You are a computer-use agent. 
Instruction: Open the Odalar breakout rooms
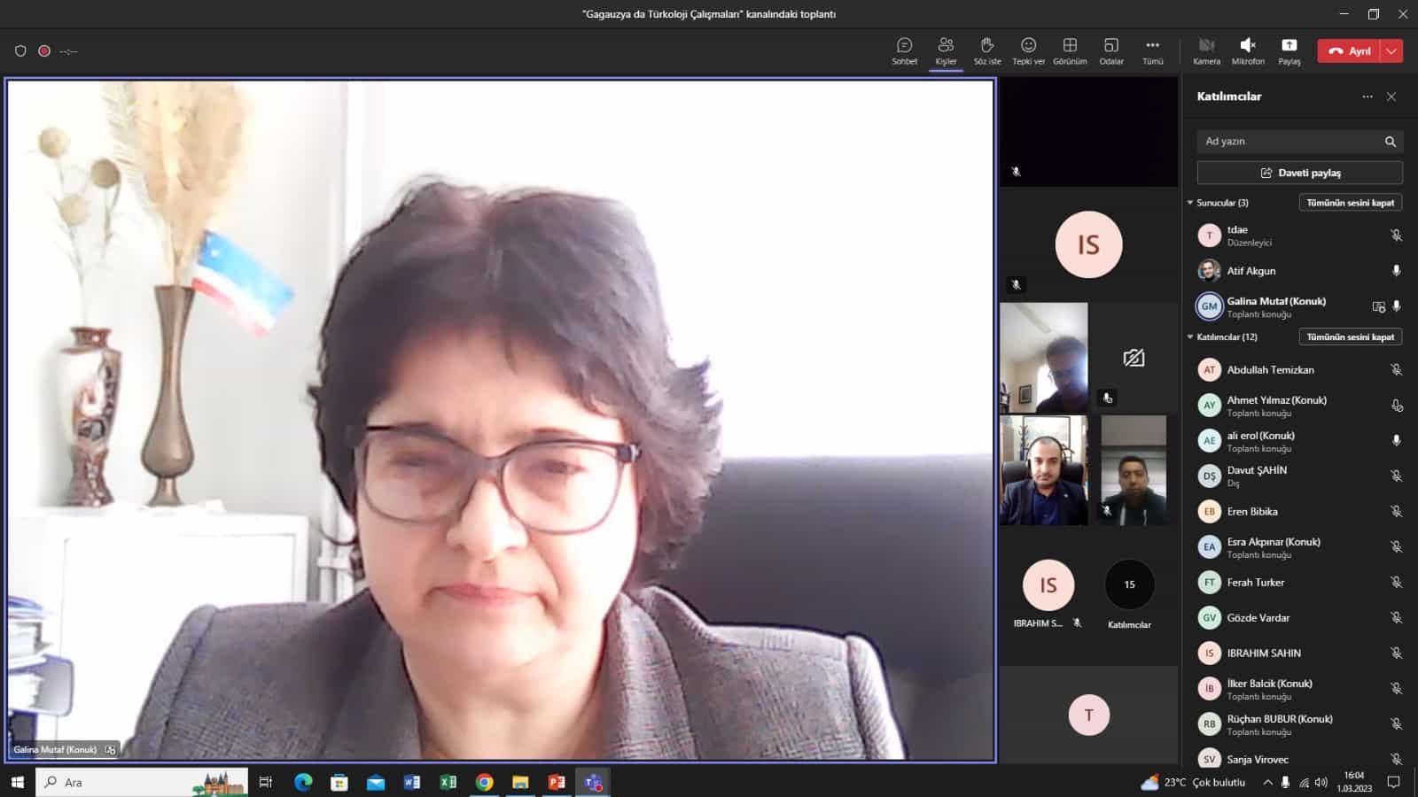1110,50
